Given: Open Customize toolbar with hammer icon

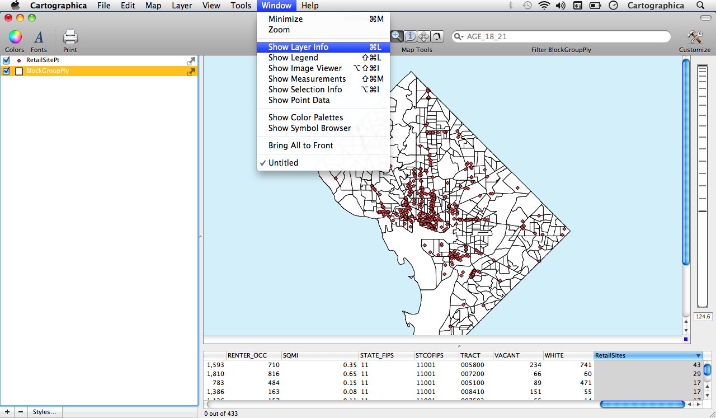Looking at the screenshot, I should (x=694, y=37).
